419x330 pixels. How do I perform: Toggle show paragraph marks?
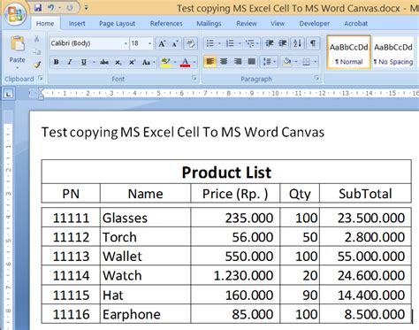pos(313,43)
